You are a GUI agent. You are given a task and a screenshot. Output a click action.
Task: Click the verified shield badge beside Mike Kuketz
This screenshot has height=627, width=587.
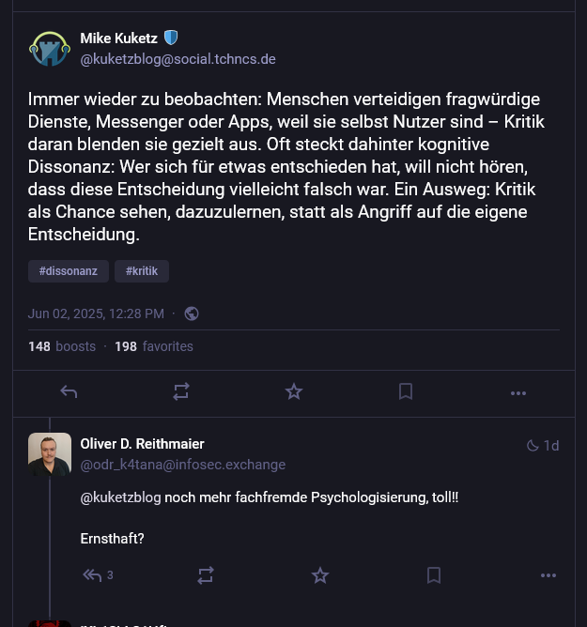coord(171,38)
